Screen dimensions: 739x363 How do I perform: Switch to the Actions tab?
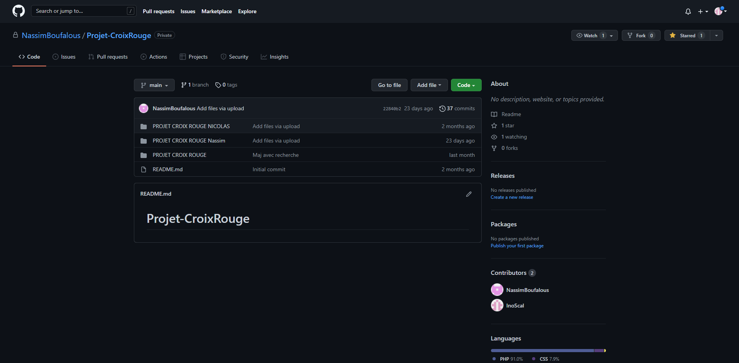pos(154,57)
